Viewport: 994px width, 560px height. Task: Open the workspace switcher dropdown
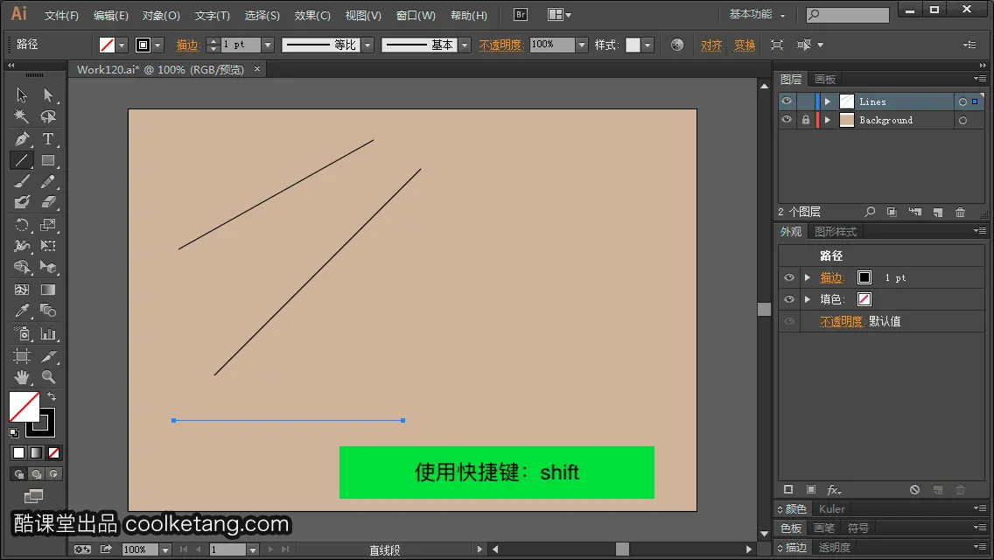pos(758,15)
